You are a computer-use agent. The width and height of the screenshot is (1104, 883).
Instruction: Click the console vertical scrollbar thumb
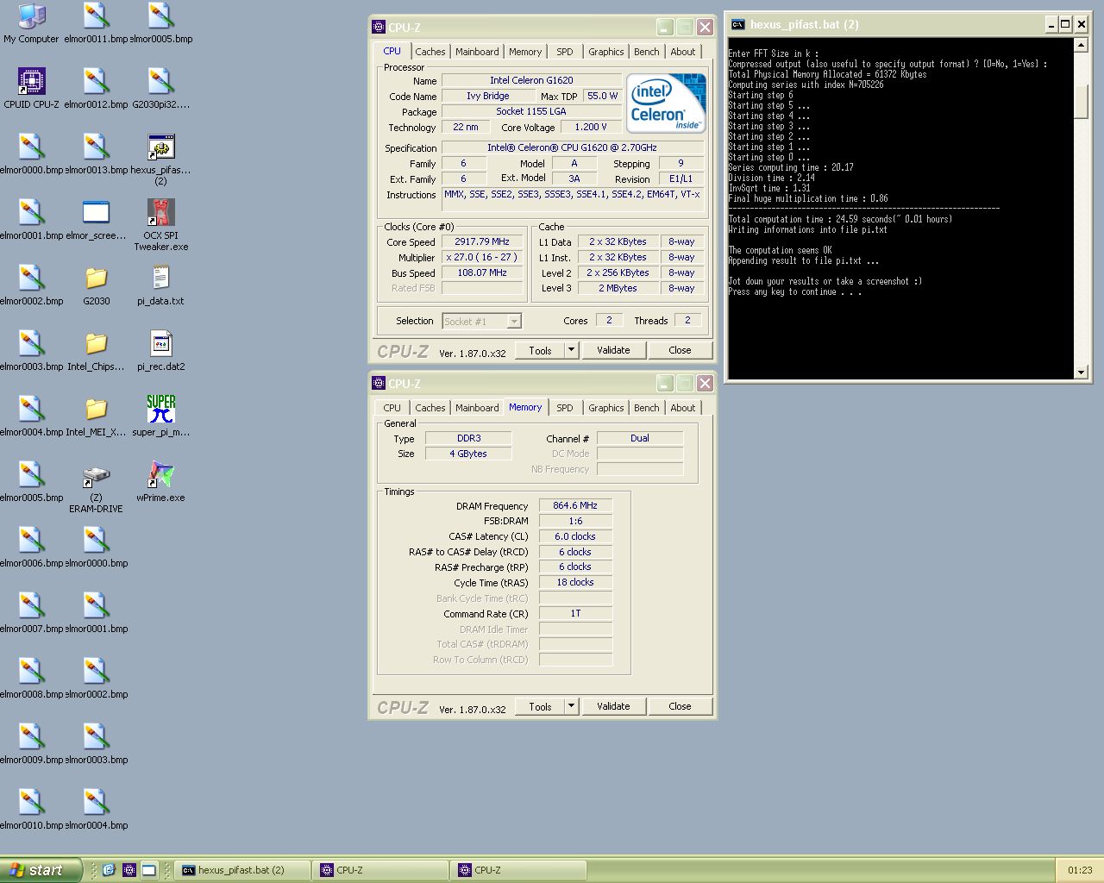(1081, 102)
